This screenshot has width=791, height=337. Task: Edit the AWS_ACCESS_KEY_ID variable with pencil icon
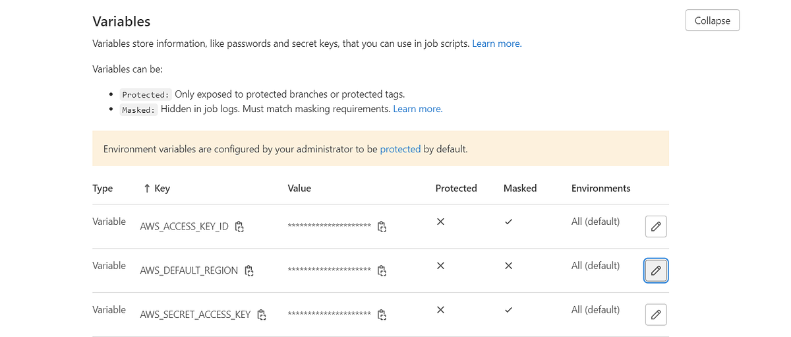(x=656, y=226)
